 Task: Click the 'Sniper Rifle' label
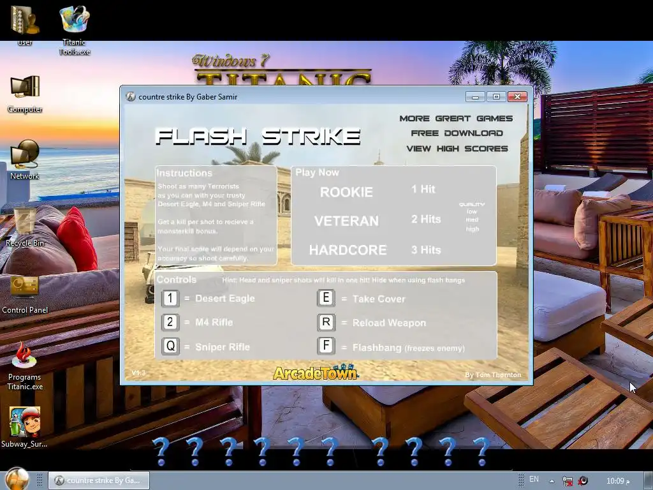click(223, 347)
